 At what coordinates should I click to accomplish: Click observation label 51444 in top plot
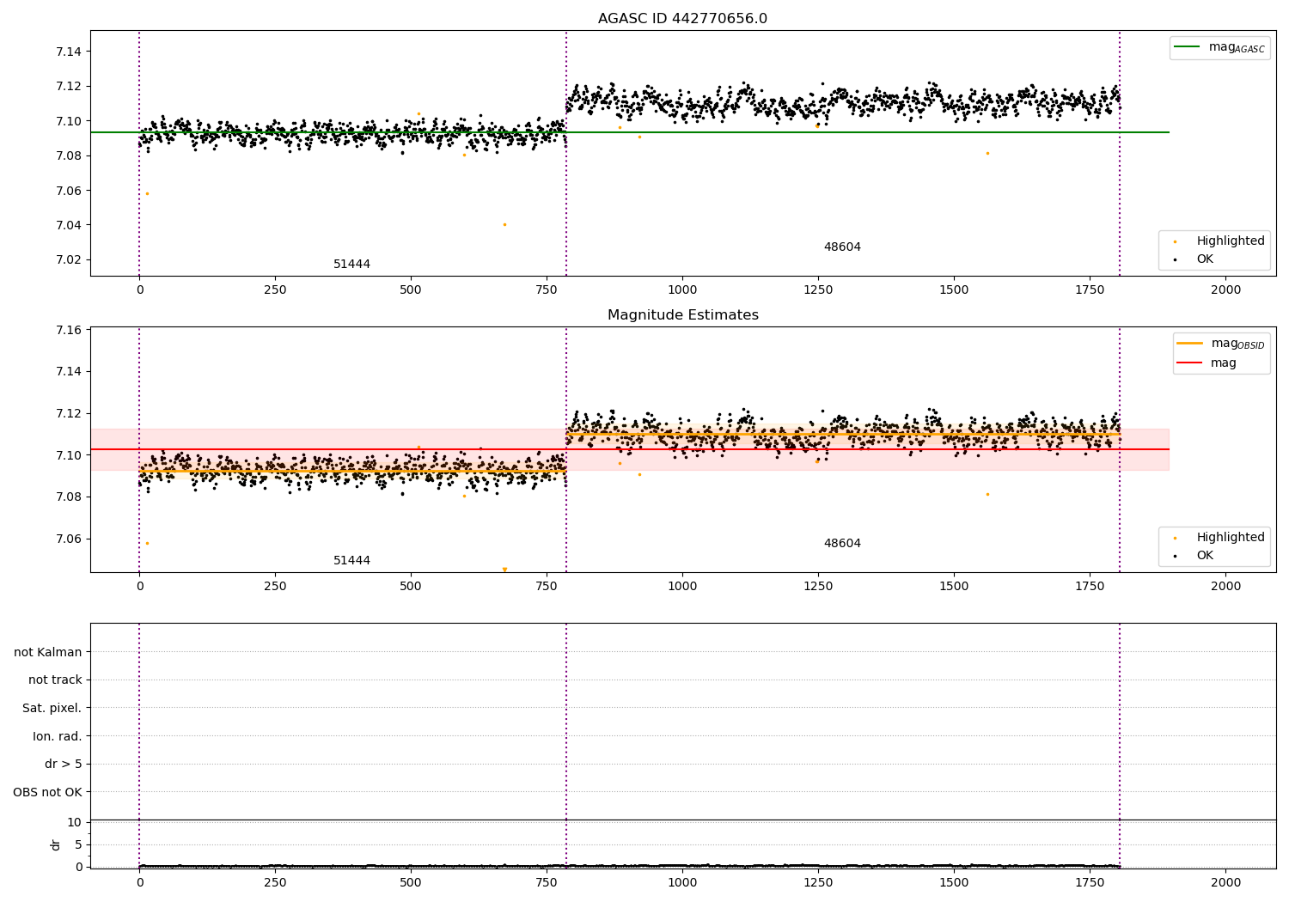pos(351,265)
